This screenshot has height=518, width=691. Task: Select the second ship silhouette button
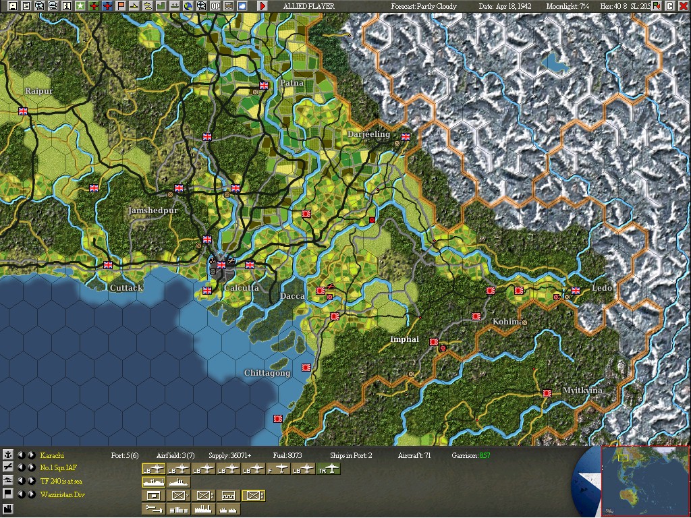point(178,482)
